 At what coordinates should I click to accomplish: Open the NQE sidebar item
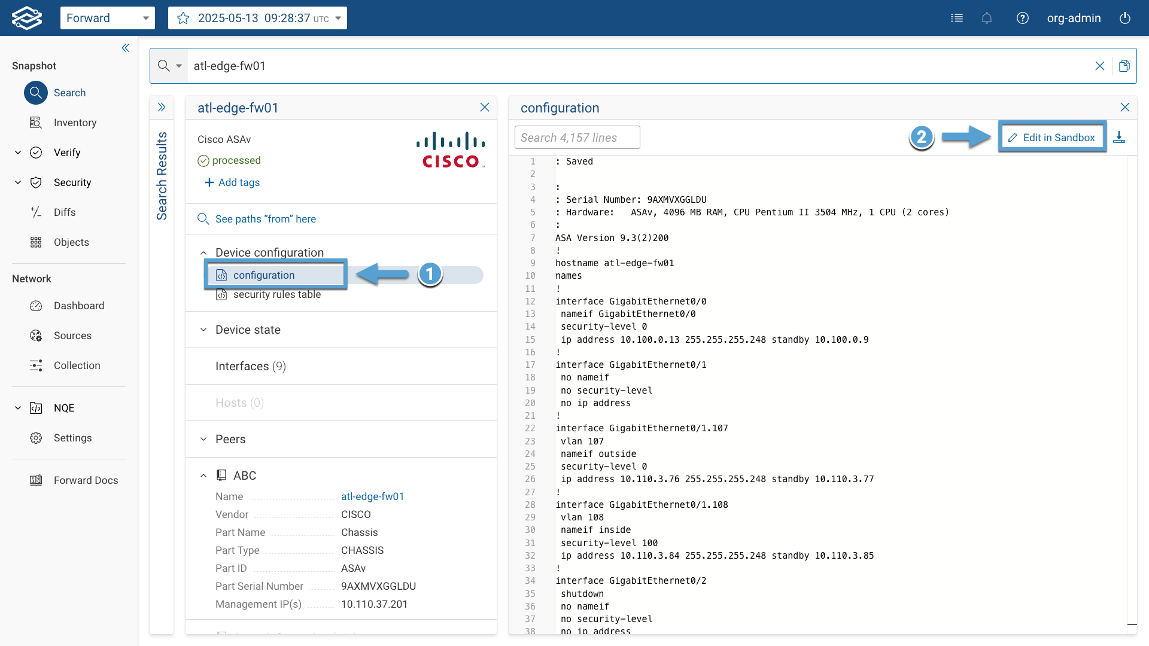[64, 408]
